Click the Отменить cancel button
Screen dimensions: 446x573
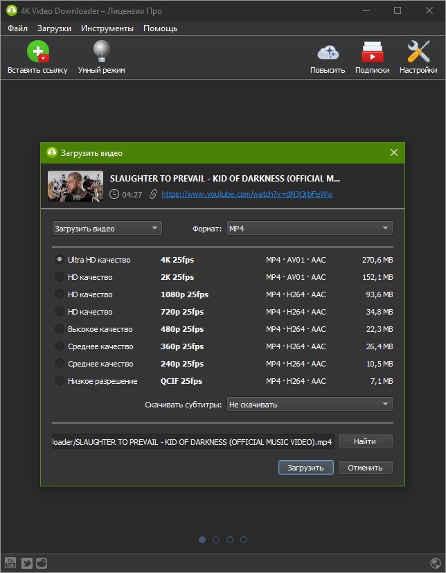365,468
